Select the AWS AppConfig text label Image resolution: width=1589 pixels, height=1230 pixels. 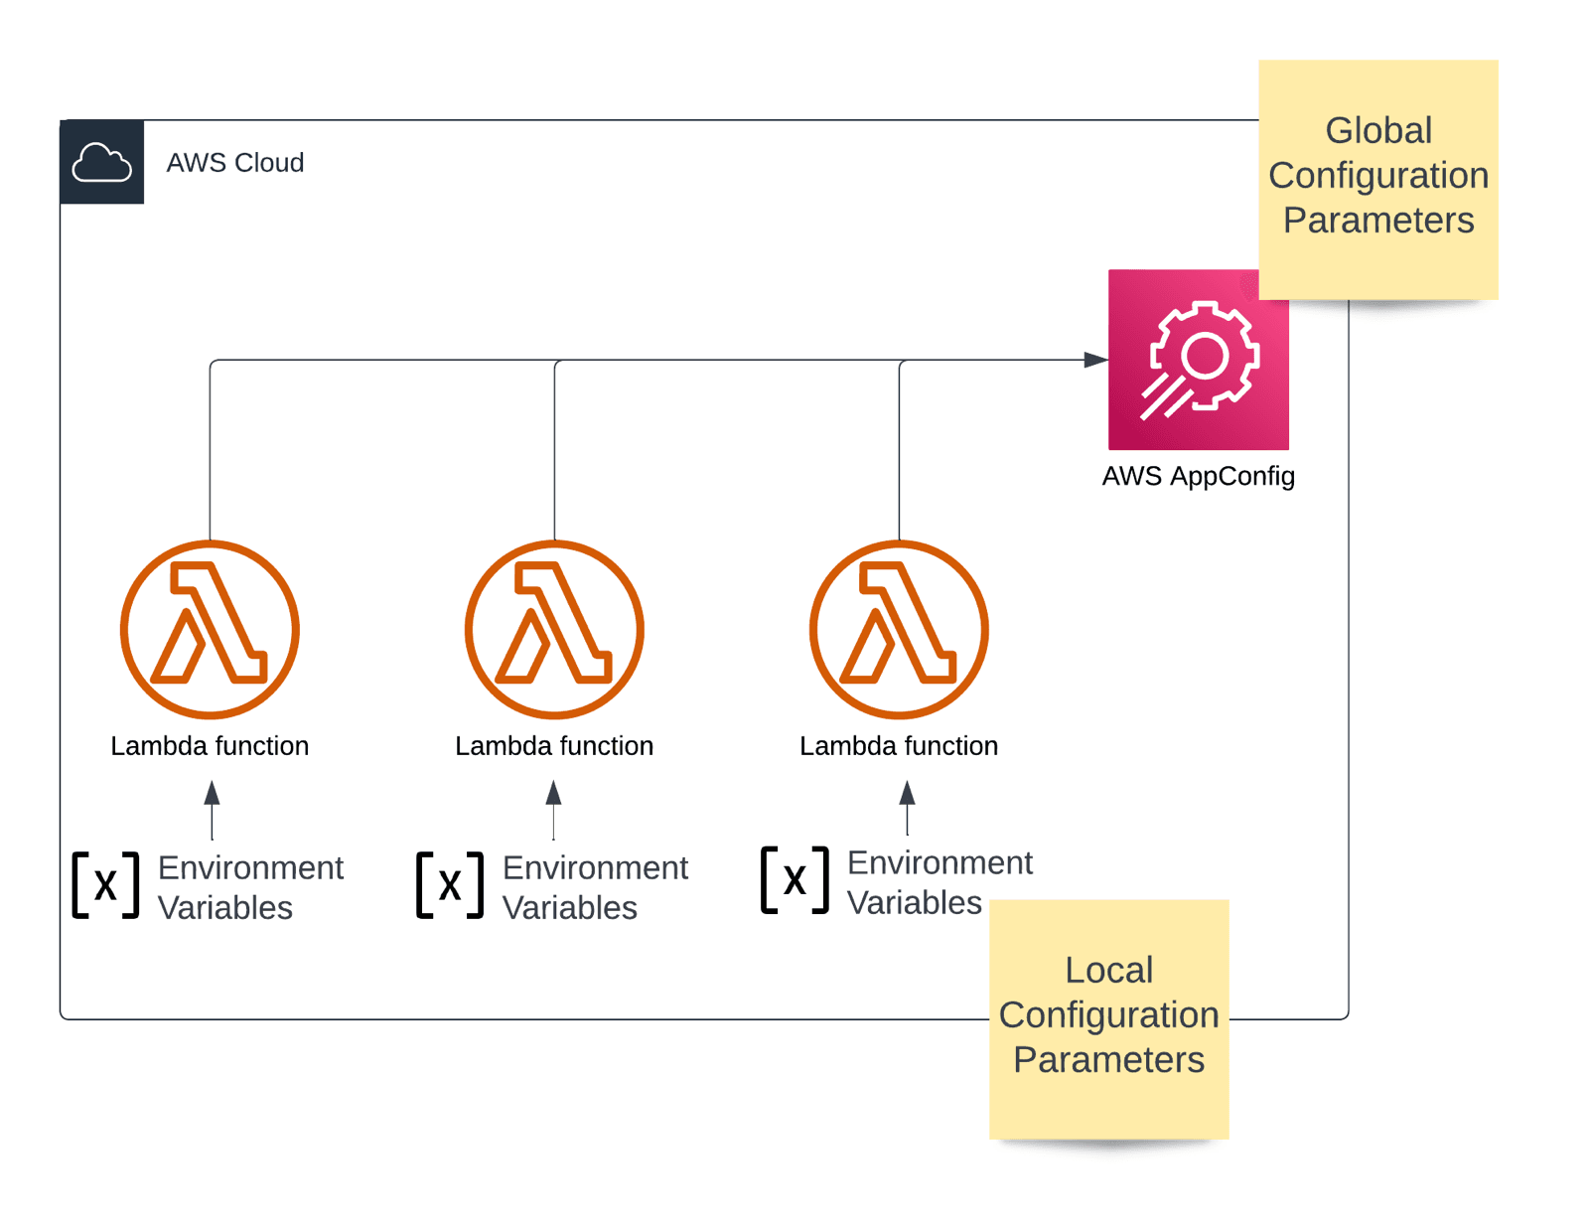point(1198,476)
